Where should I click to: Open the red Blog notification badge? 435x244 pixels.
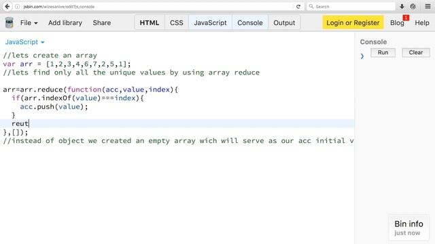pos(406,18)
